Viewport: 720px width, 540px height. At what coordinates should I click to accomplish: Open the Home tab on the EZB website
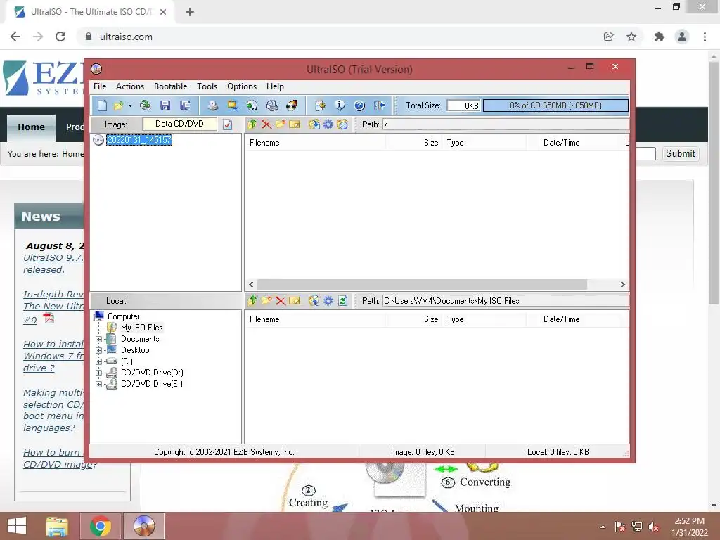click(31, 127)
